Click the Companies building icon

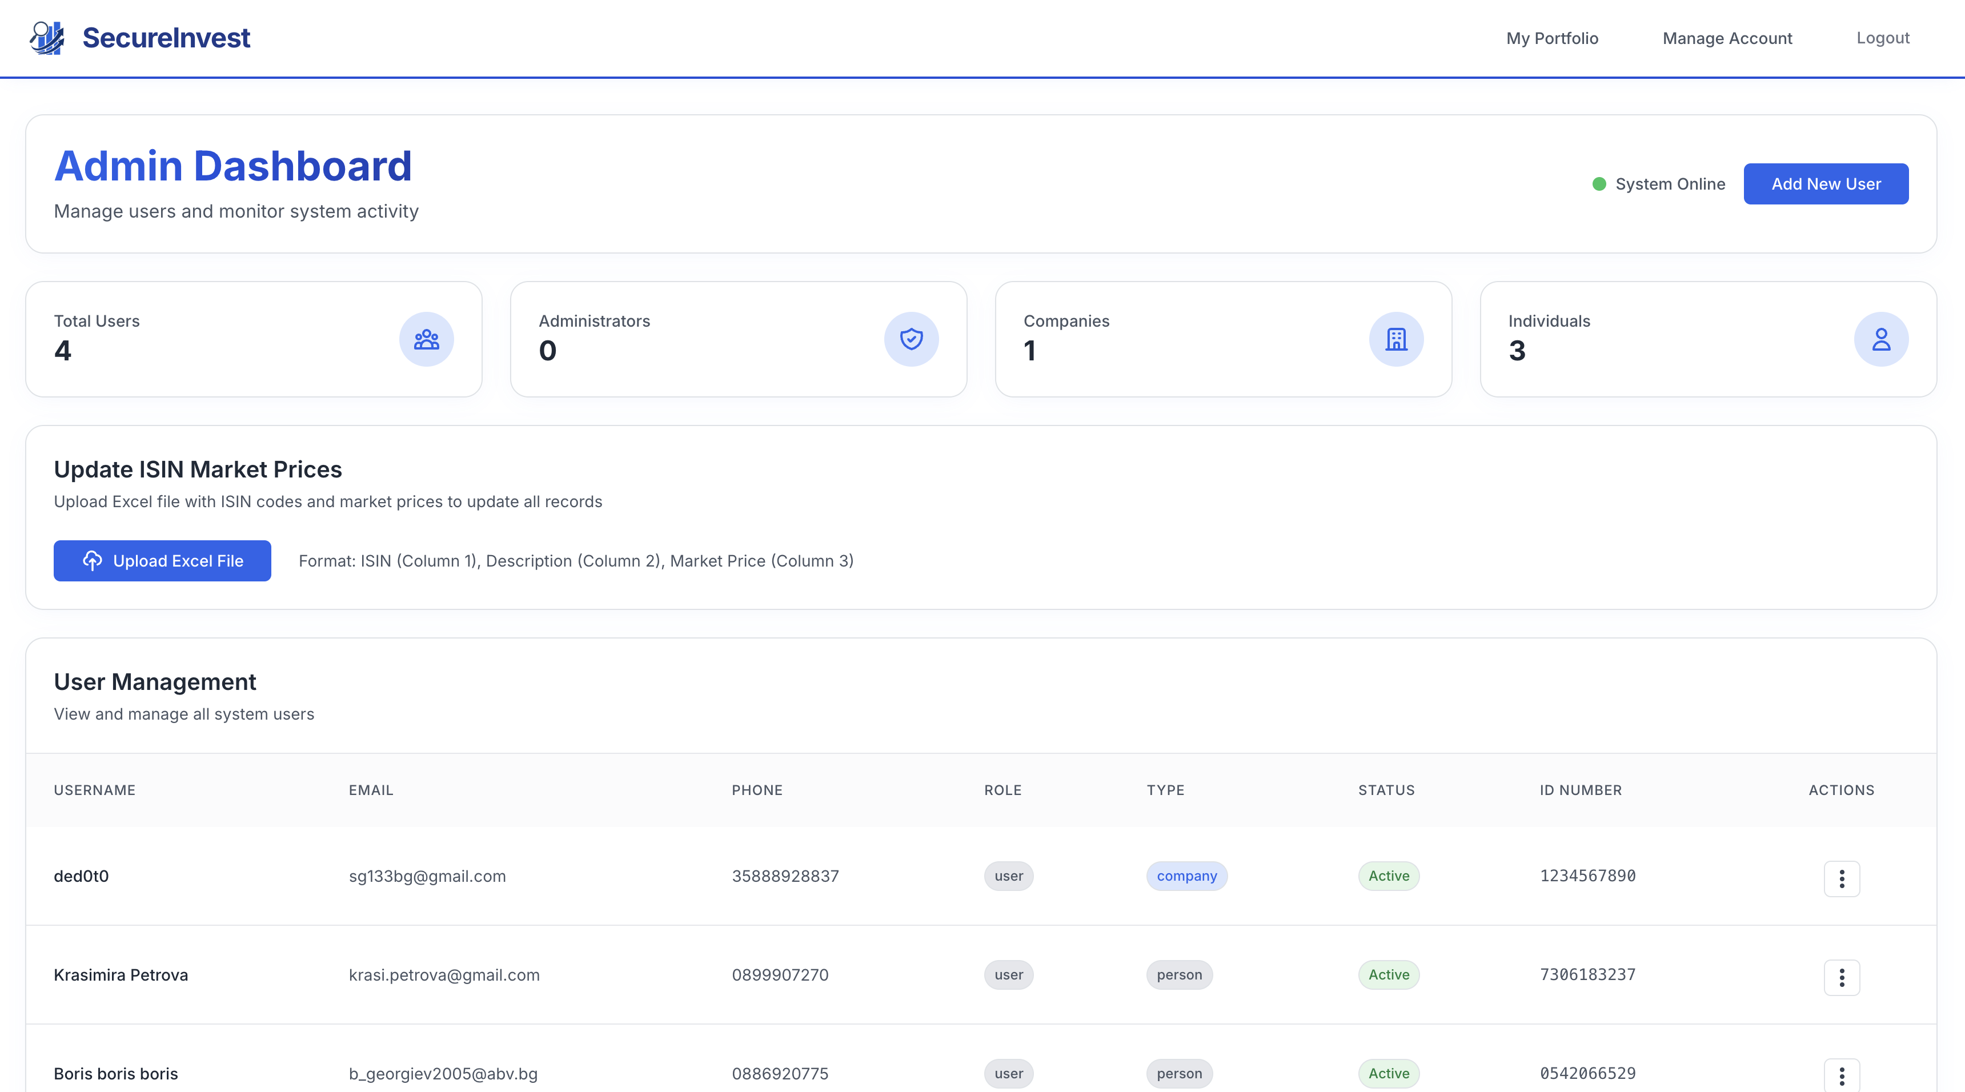1396,339
